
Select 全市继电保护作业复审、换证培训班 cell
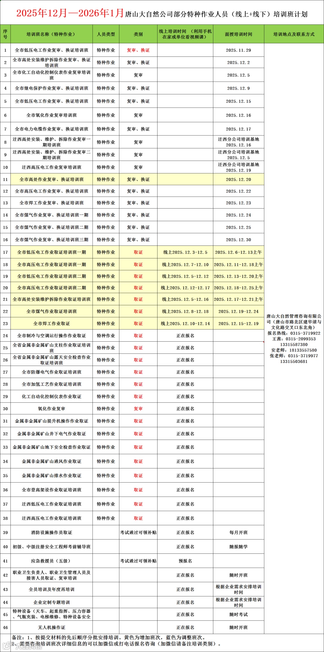[52, 88]
